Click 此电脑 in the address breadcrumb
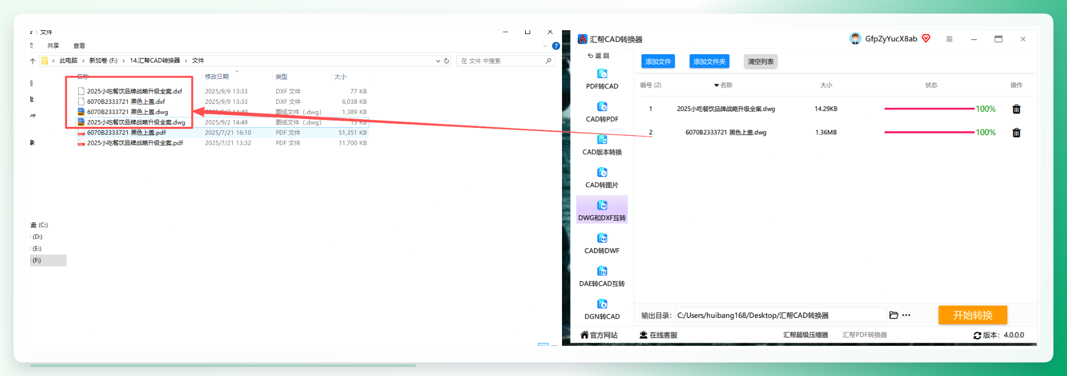The width and height of the screenshot is (1067, 376). tap(68, 60)
